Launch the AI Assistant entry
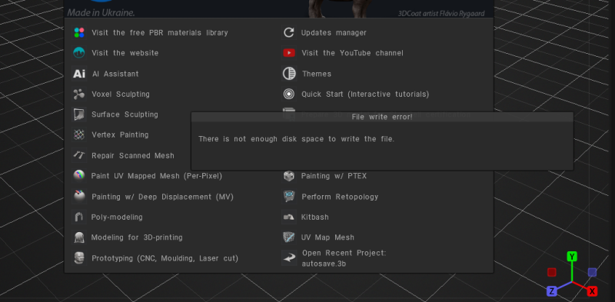615x302 pixels. pos(115,74)
